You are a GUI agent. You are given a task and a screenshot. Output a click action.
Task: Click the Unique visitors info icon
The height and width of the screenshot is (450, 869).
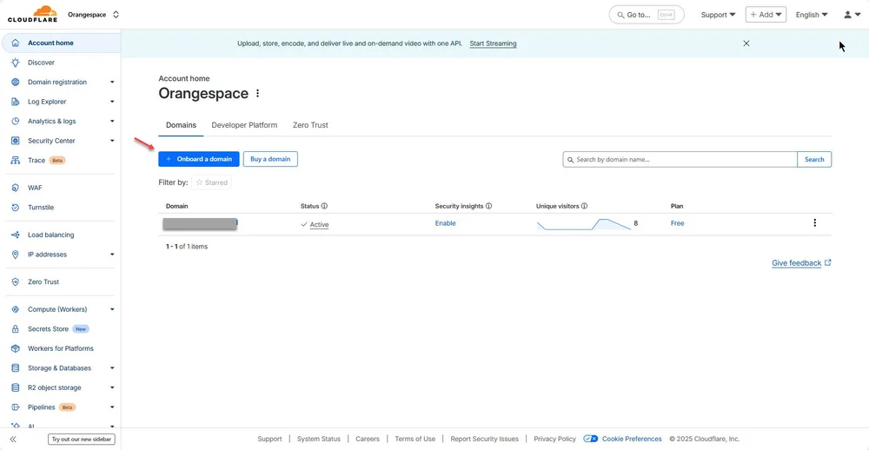(x=585, y=206)
